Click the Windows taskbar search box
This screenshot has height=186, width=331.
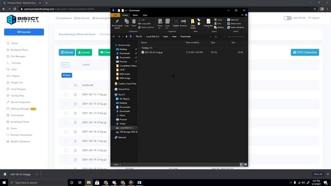click(x=38, y=182)
